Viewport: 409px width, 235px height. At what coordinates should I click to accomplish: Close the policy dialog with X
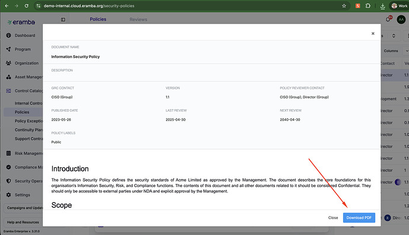coord(373,33)
